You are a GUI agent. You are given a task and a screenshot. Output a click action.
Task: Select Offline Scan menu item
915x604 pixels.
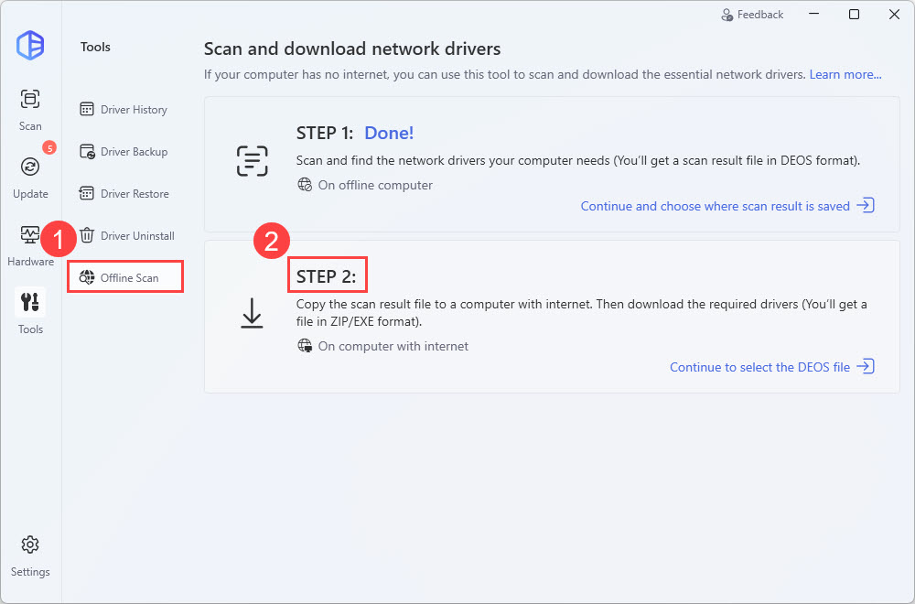tap(126, 277)
